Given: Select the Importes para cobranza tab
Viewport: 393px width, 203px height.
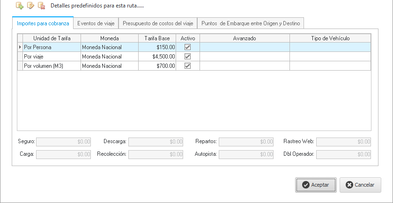Looking at the screenshot, I should coord(43,23).
